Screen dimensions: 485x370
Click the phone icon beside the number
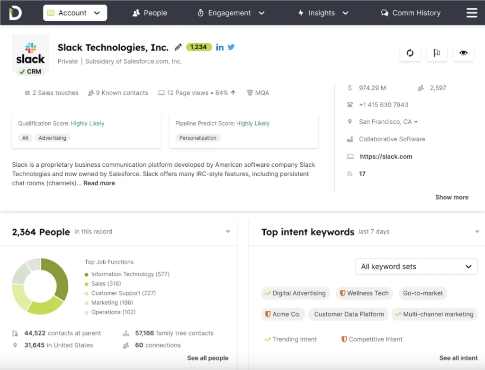[x=350, y=105]
